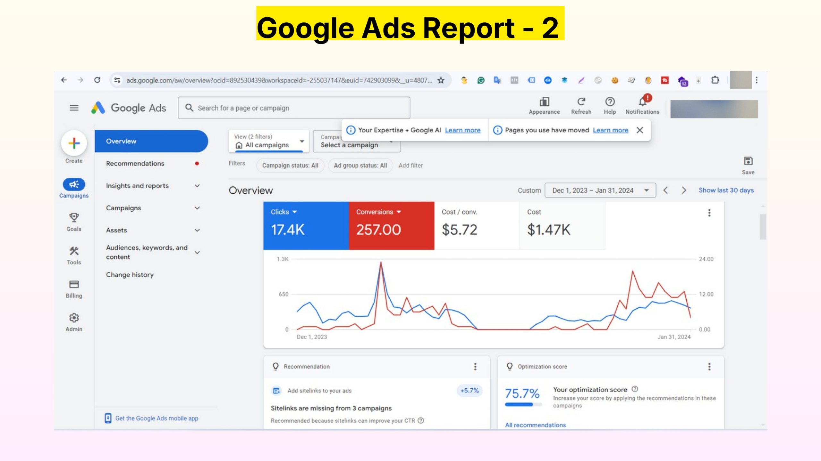This screenshot has width=821, height=461.
Task: Click the Refresh icon in Google Ads
Action: pos(581,102)
